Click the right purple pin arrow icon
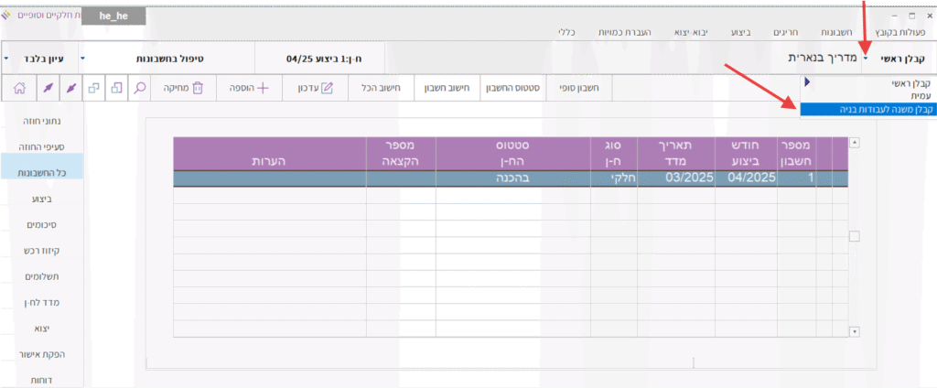The image size is (937, 388). pos(70,89)
